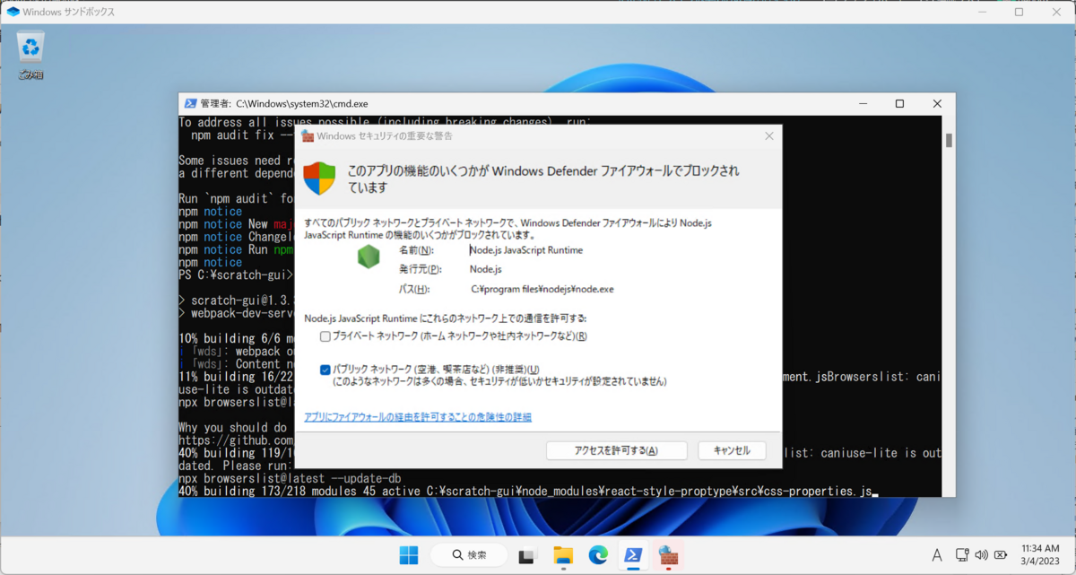Select the firewall alert taskbar icon
Image resolution: width=1076 pixels, height=575 pixels.
point(668,555)
